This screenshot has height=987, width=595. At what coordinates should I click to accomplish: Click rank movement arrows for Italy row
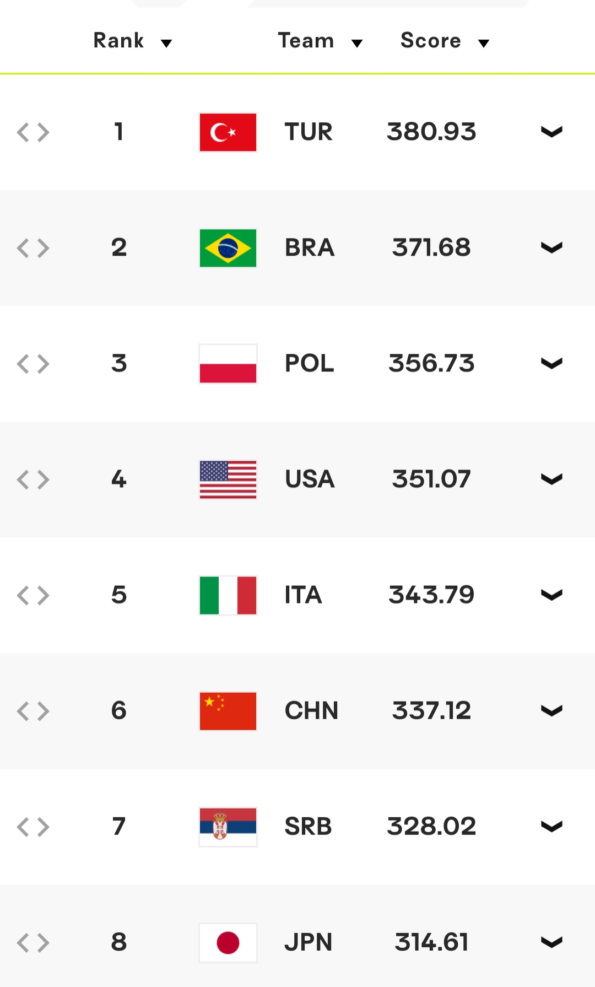tap(33, 595)
